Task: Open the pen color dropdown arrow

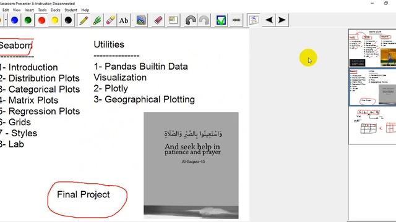Action: click(x=6, y=20)
